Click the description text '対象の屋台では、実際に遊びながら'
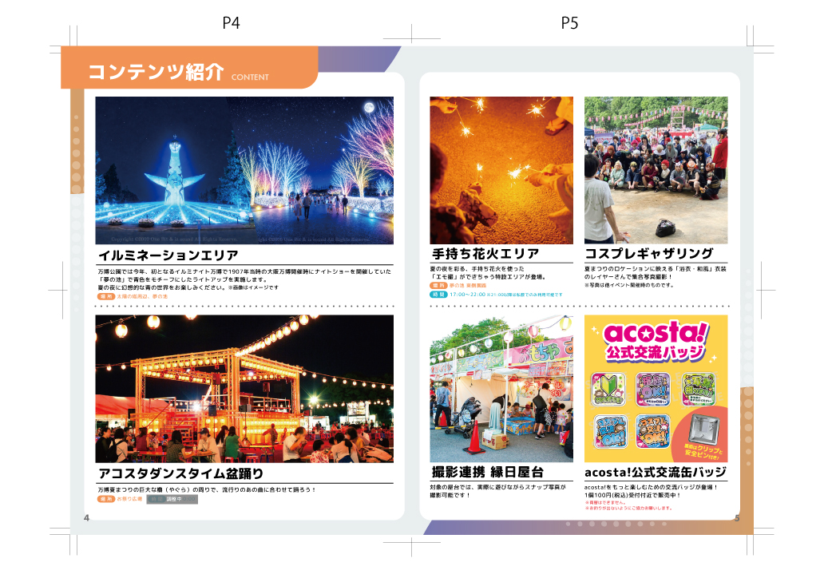The image size is (824, 582). click(497, 488)
